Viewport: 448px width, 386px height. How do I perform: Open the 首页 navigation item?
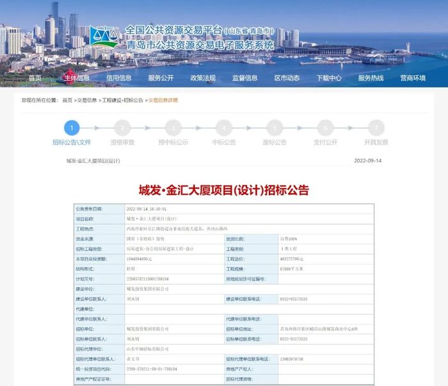(35, 78)
